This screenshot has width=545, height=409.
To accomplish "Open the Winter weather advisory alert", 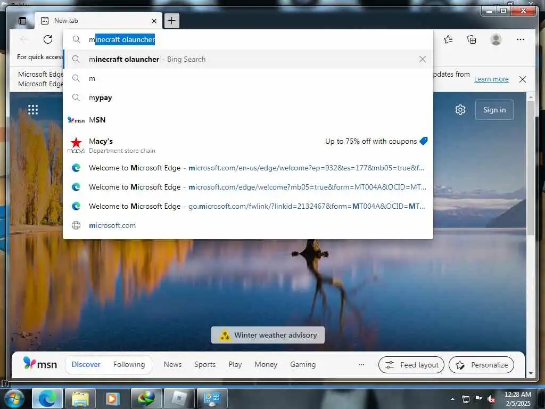I will tap(268, 335).
